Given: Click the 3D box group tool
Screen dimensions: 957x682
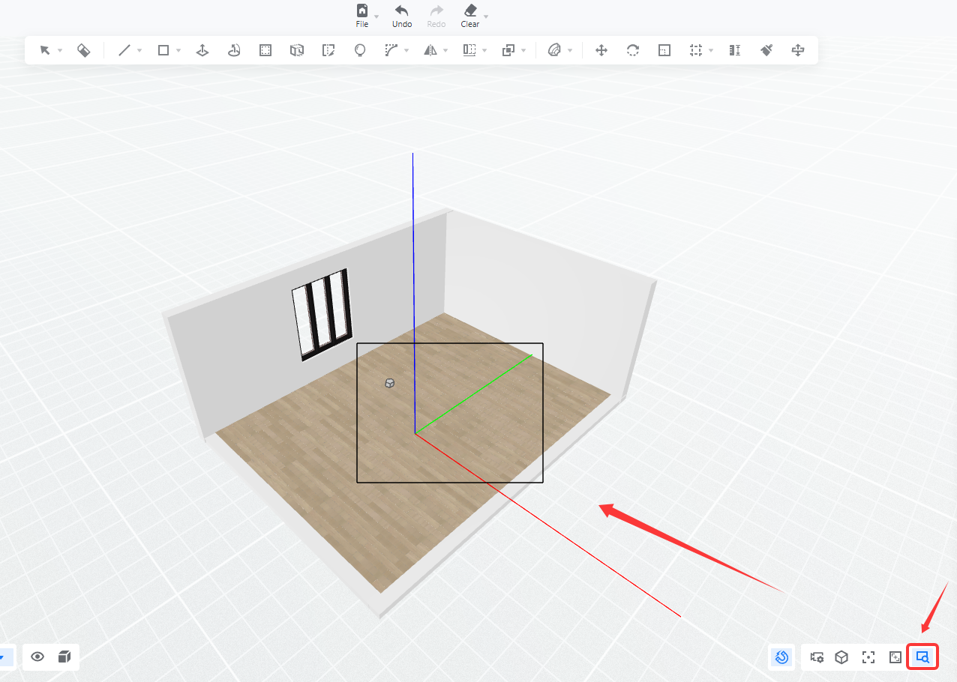Looking at the screenshot, I should pyautogui.click(x=297, y=50).
